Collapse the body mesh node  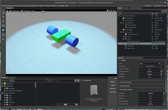point(124,39)
